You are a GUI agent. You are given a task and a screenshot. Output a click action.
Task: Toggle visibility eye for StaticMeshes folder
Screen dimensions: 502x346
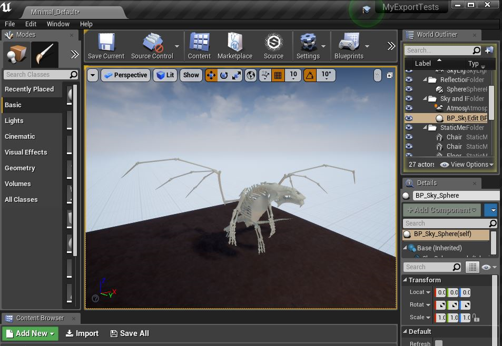click(x=409, y=127)
